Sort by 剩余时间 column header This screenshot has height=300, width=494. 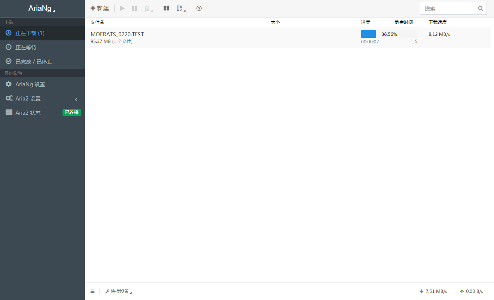coord(404,22)
